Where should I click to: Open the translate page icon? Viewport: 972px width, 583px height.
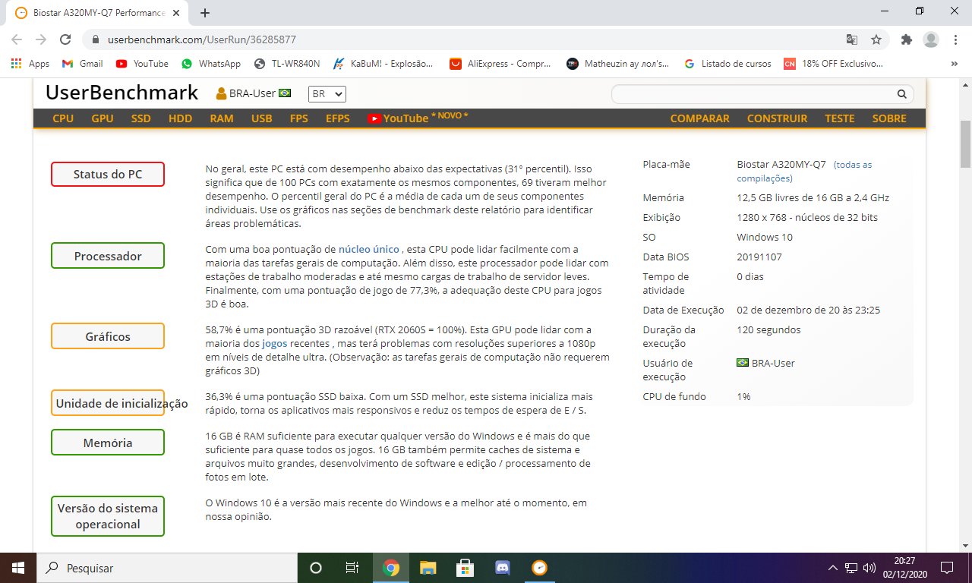pyautogui.click(x=852, y=39)
